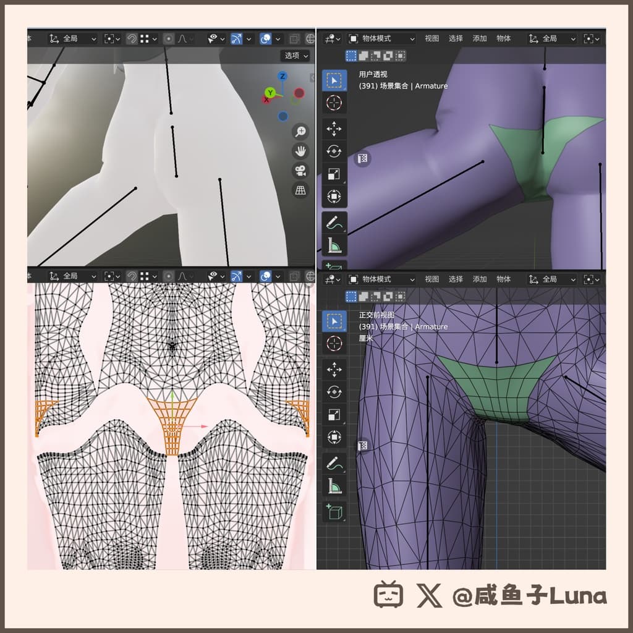This screenshot has height=633, width=633.
Task: Open the 添加 menu in bottom-right viewport
Action: (x=480, y=279)
